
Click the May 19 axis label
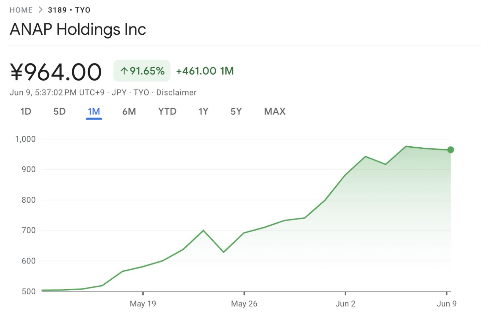(x=143, y=304)
